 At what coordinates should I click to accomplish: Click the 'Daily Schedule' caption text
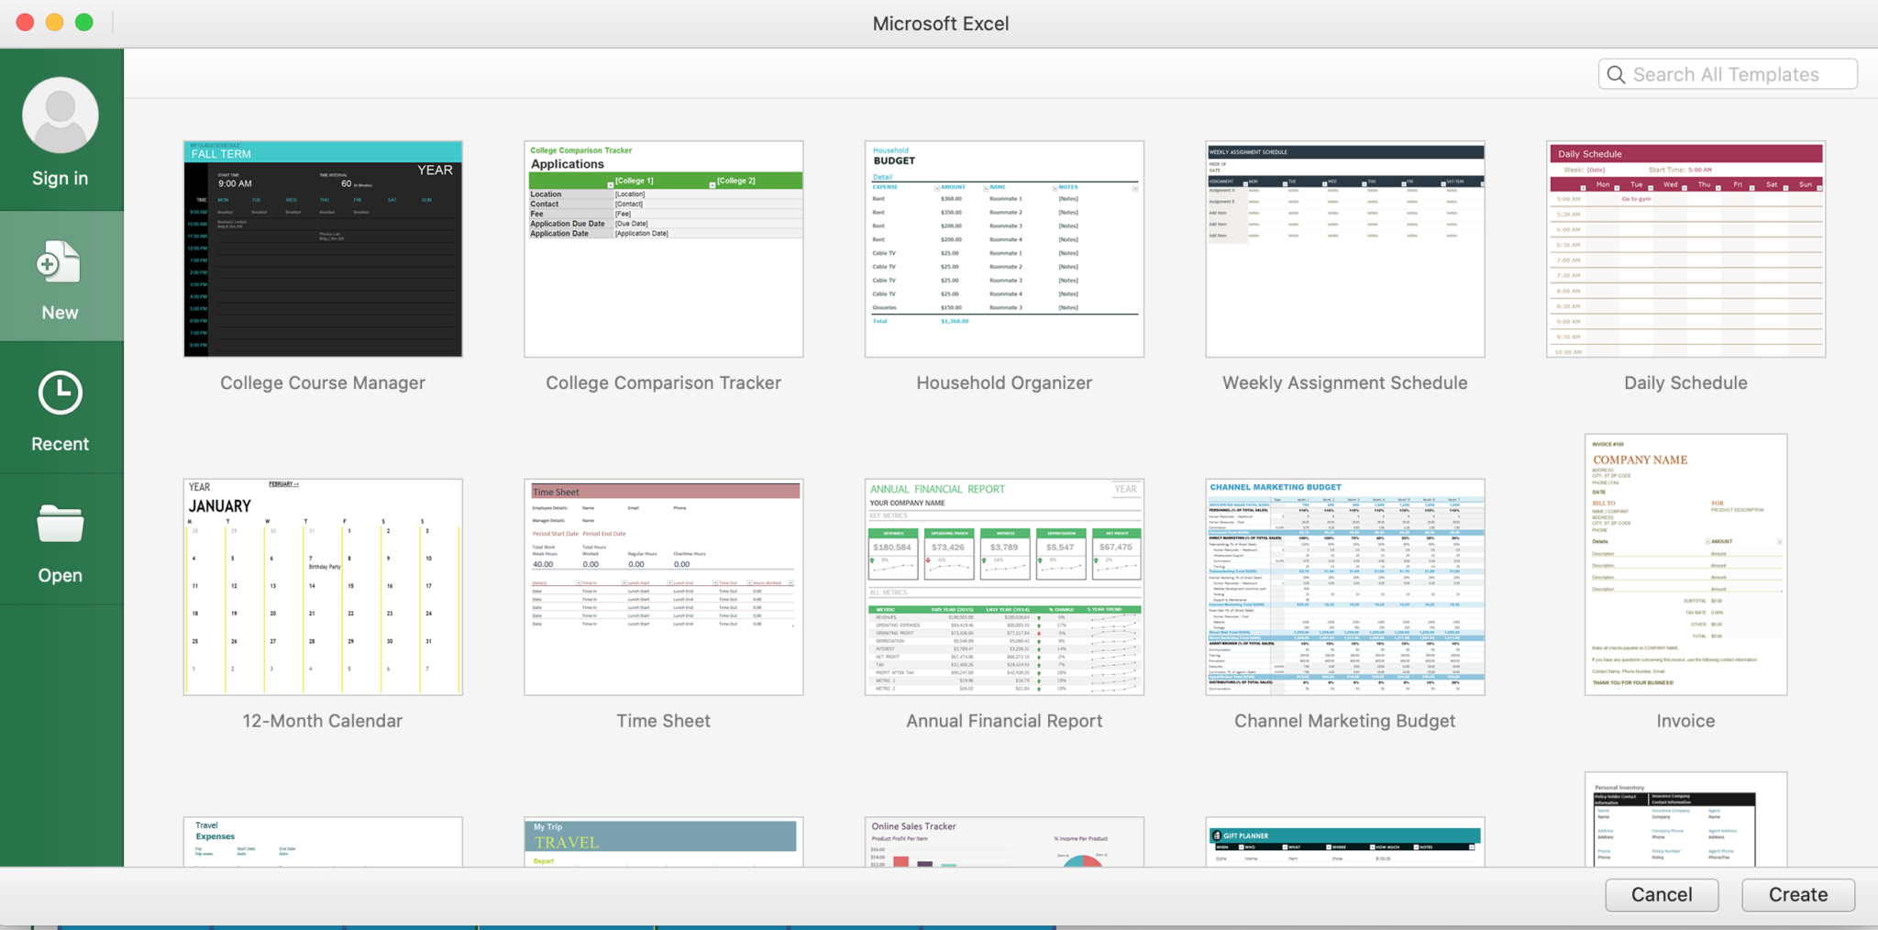coord(1685,383)
